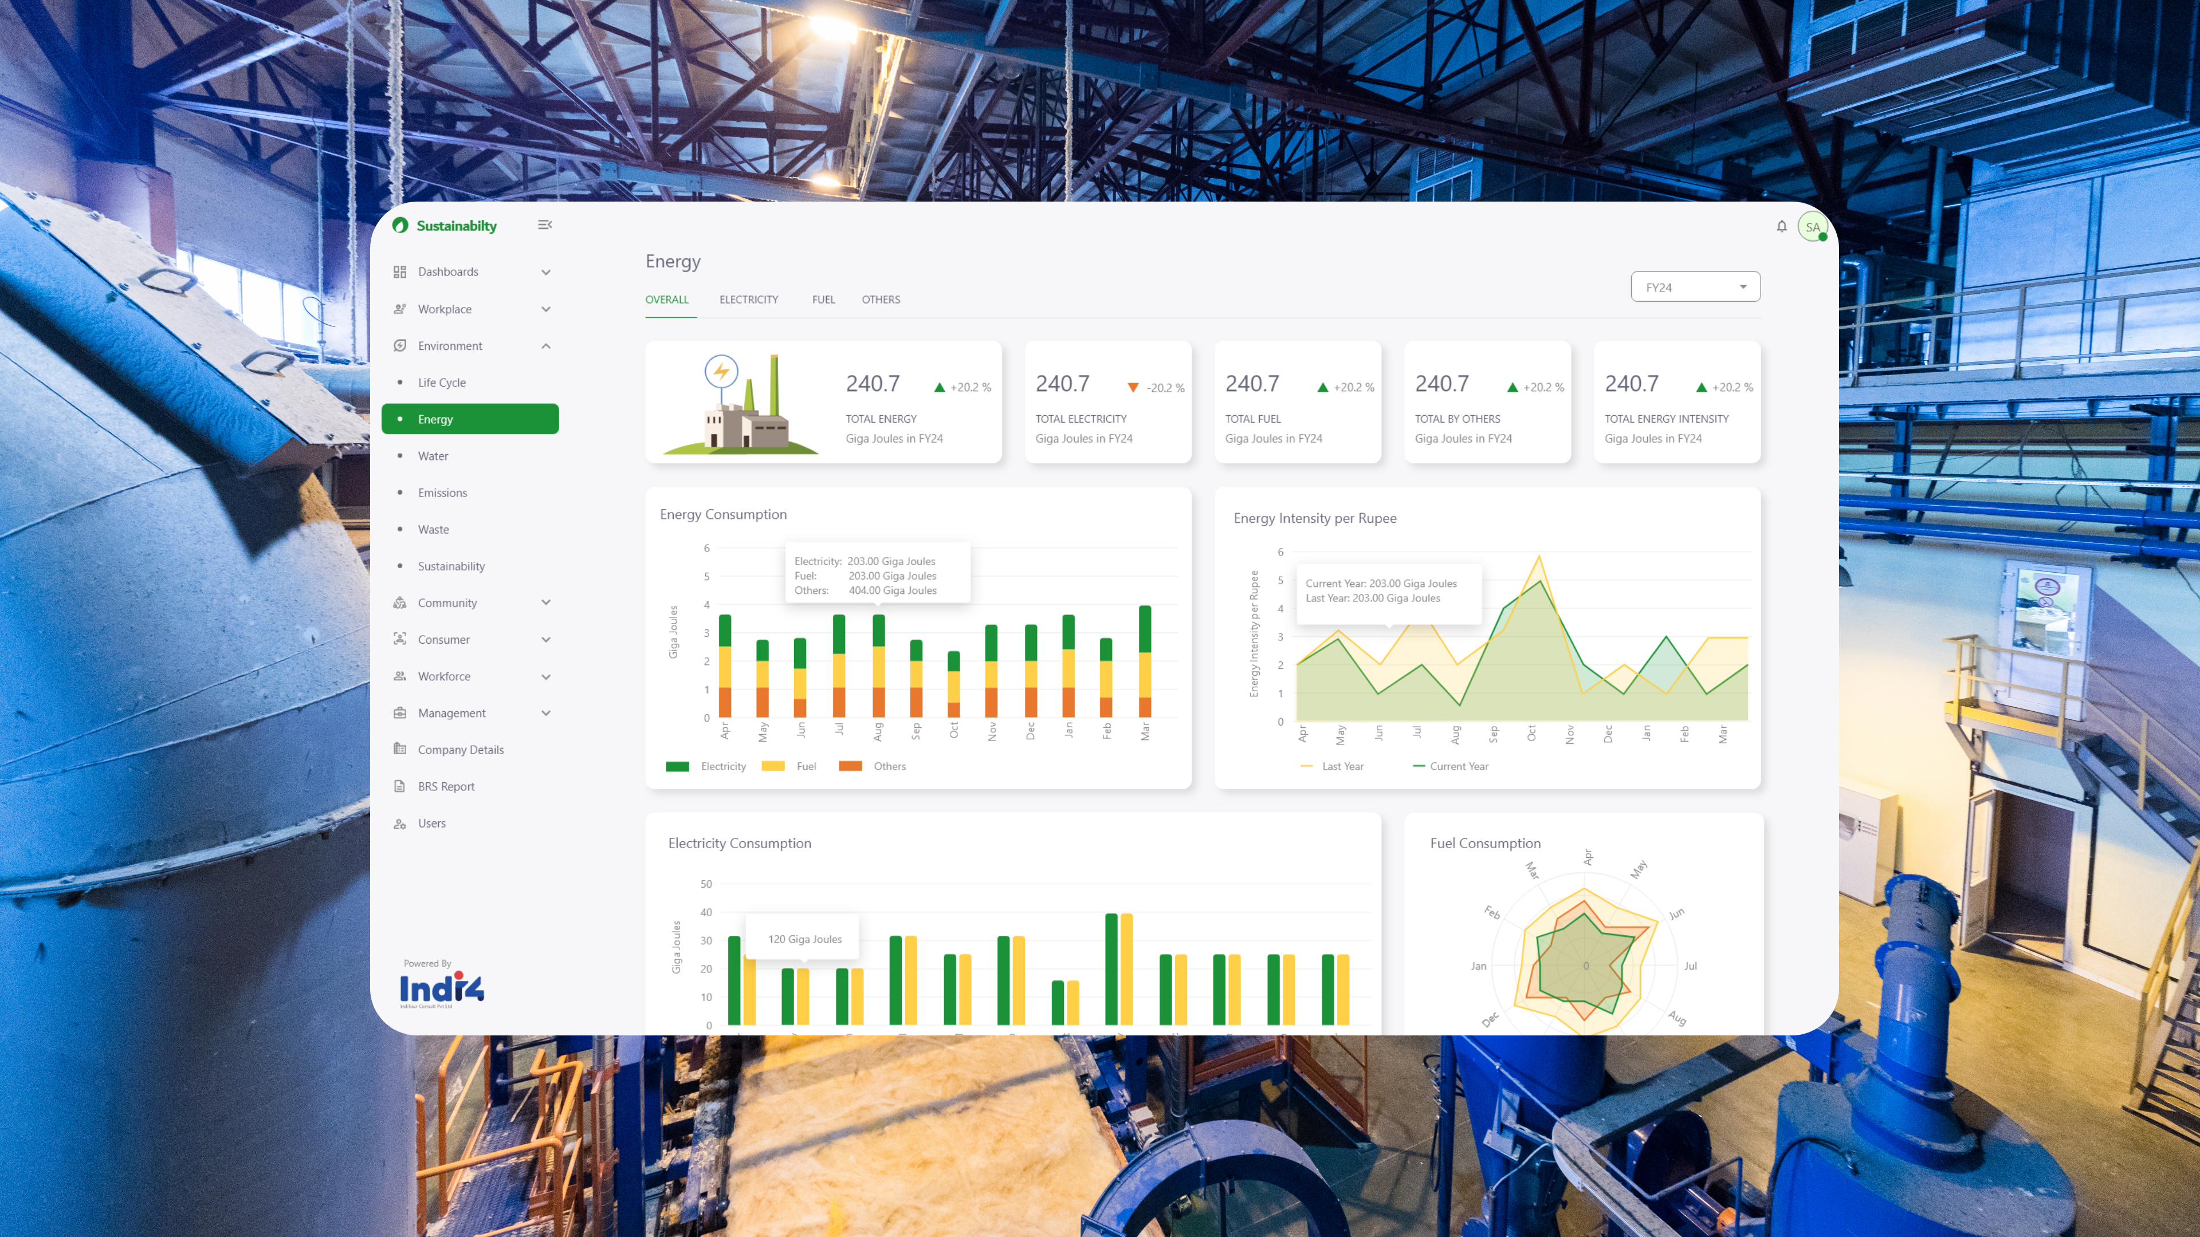Screen dimensions: 2200x1237
Task: Expand the Management chevron
Action: [546, 713]
